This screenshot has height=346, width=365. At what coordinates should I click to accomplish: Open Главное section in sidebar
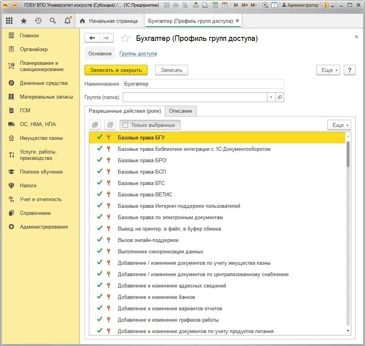pyautogui.click(x=29, y=36)
